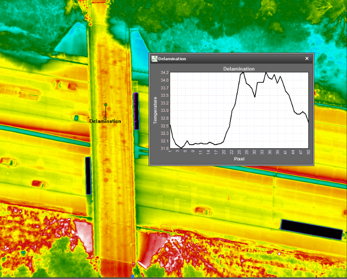
Task: Select the square end handle of profile line
Action: tap(105, 118)
